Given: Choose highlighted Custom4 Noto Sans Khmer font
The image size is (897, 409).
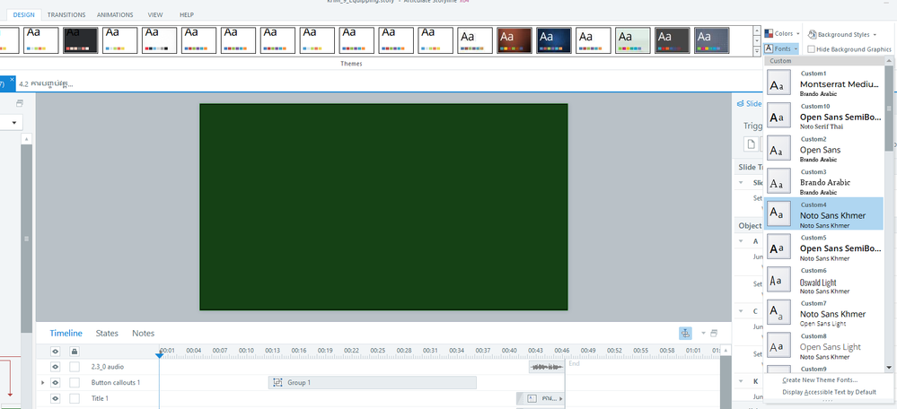Looking at the screenshot, I should (x=823, y=213).
